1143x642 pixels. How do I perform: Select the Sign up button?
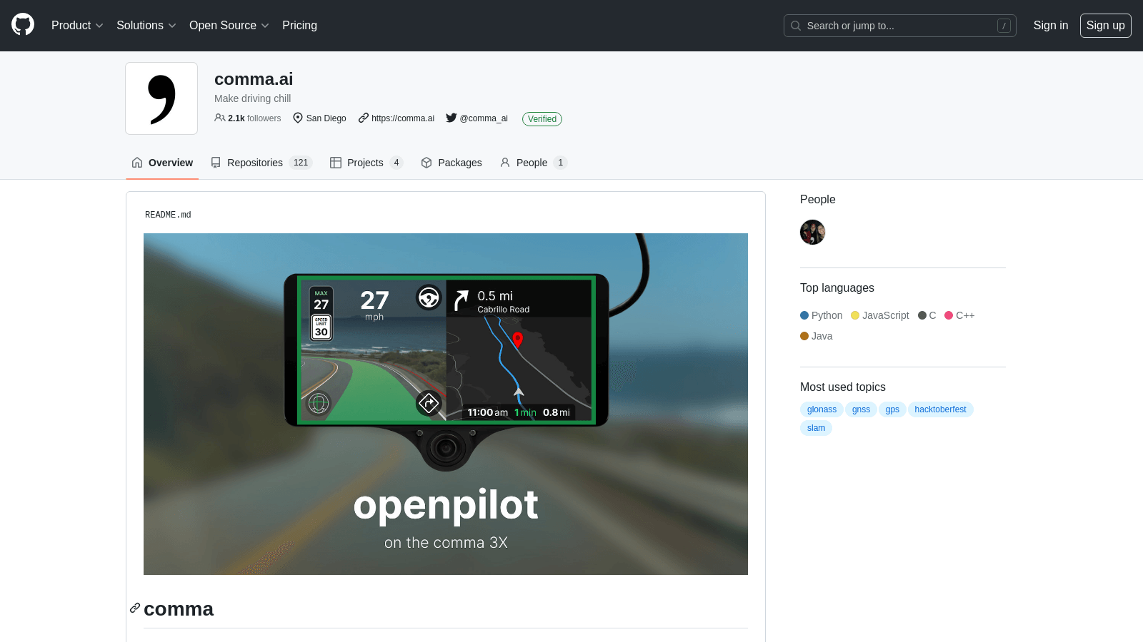(x=1105, y=26)
